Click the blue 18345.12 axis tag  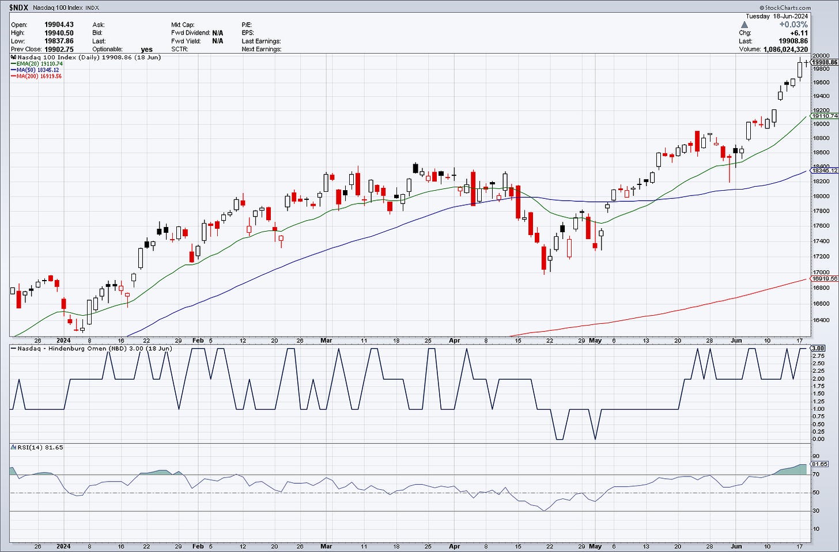825,171
